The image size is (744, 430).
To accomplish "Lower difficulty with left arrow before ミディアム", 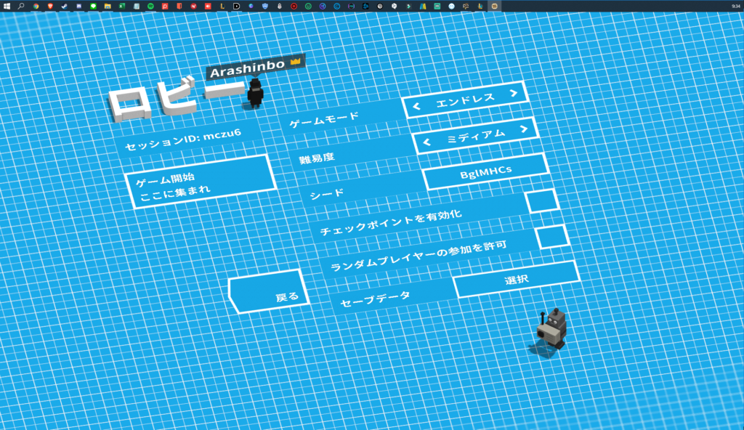I will coord(426,142).
